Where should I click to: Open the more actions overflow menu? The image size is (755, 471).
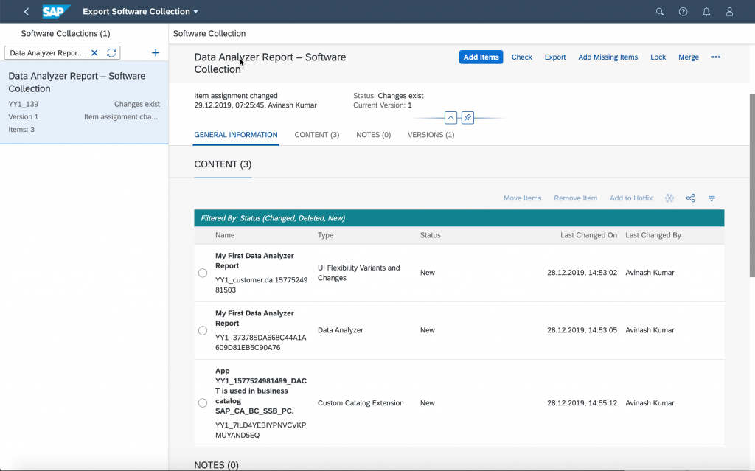click(x=716, y=57)
